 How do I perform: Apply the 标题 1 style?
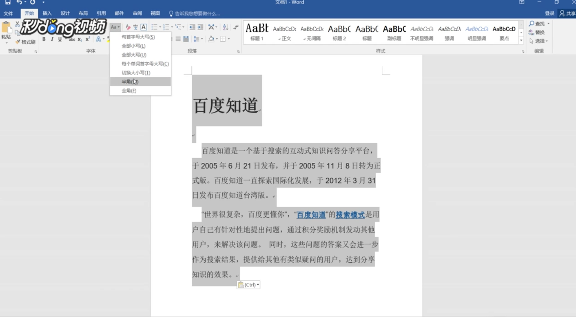pos(257,32)
